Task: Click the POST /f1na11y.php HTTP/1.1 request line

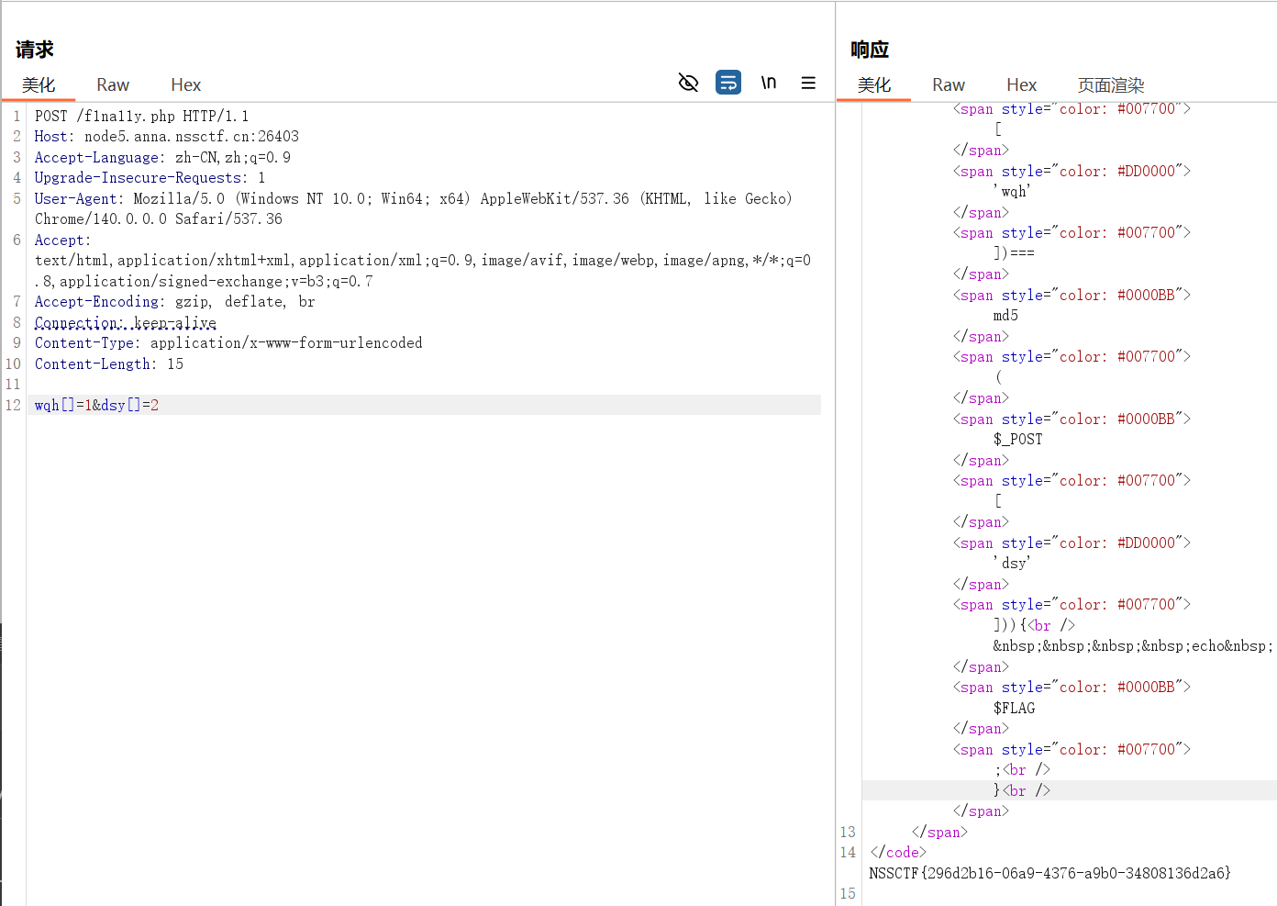Action: click(x=141, y=116)
